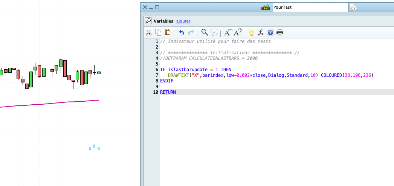The width and height of the screenshot is (394, 186).
Task: Click the 'ajouter' link to add variable
Action: 183,21
